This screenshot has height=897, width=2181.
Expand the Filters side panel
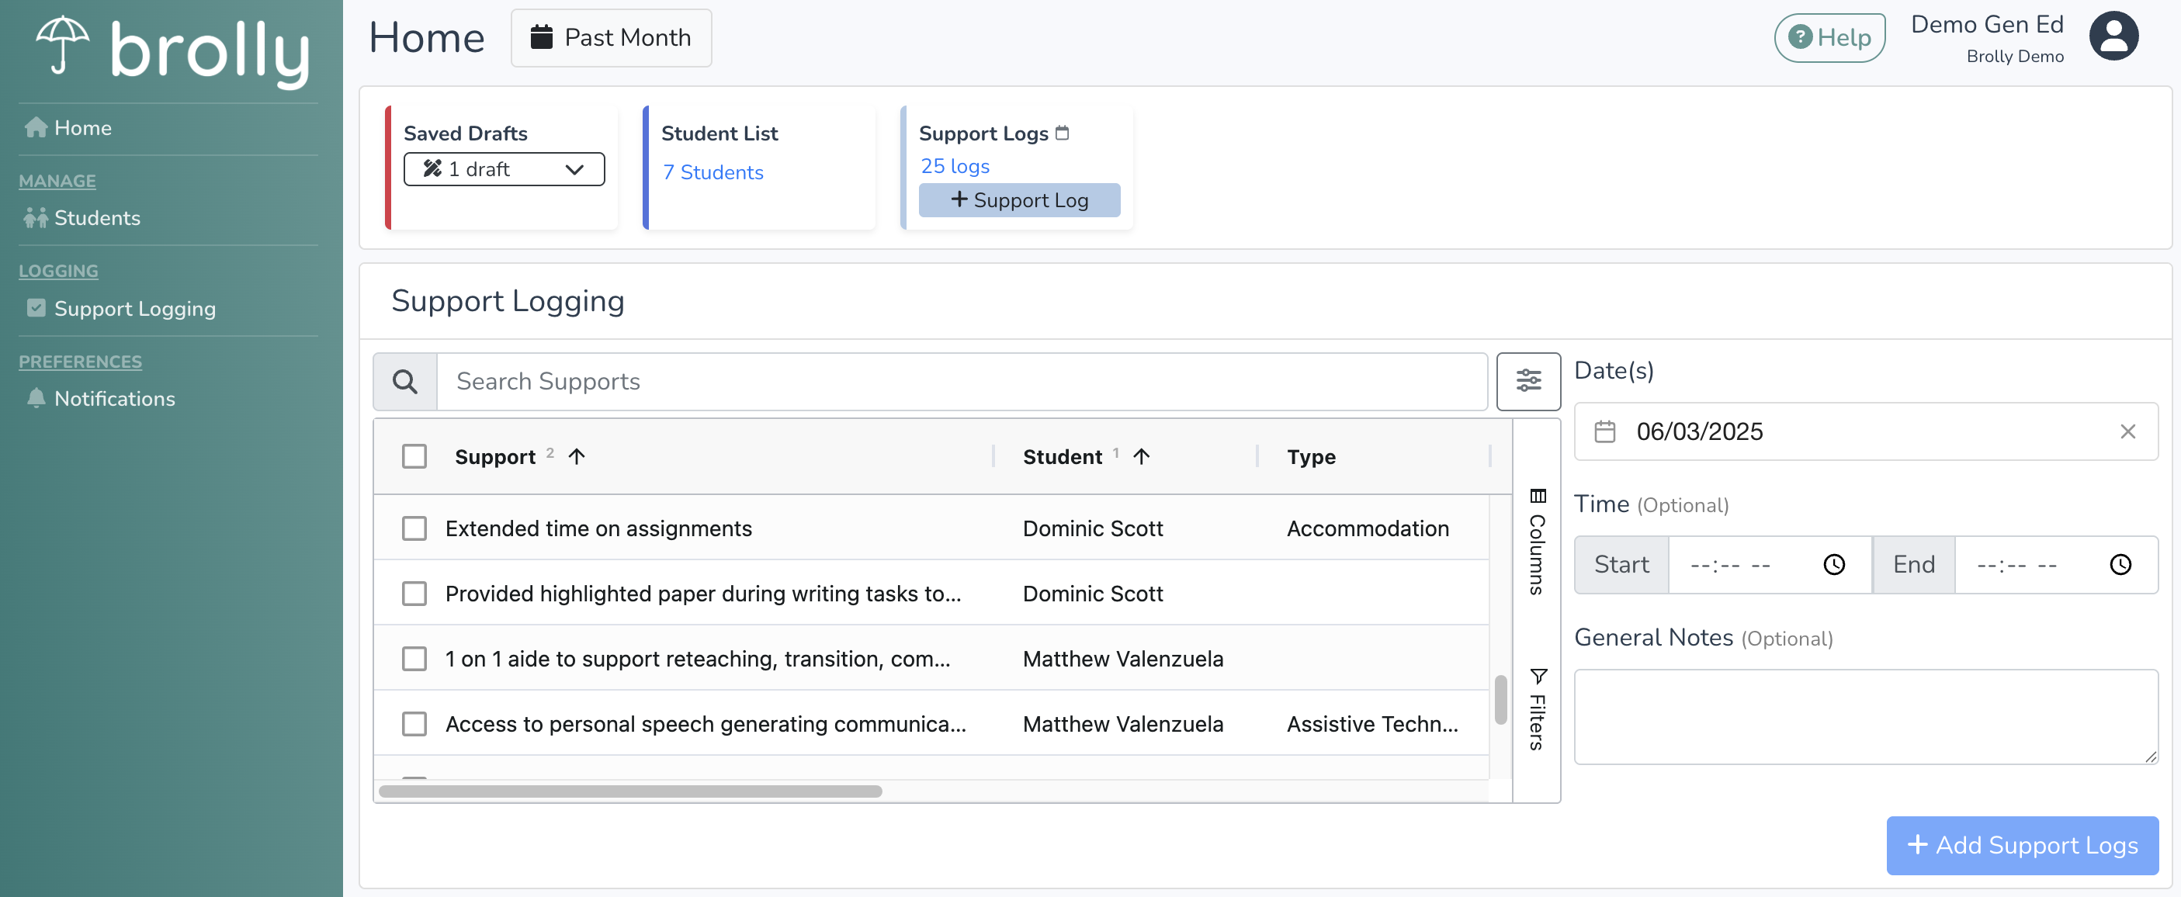click(x=1537, y=709)
